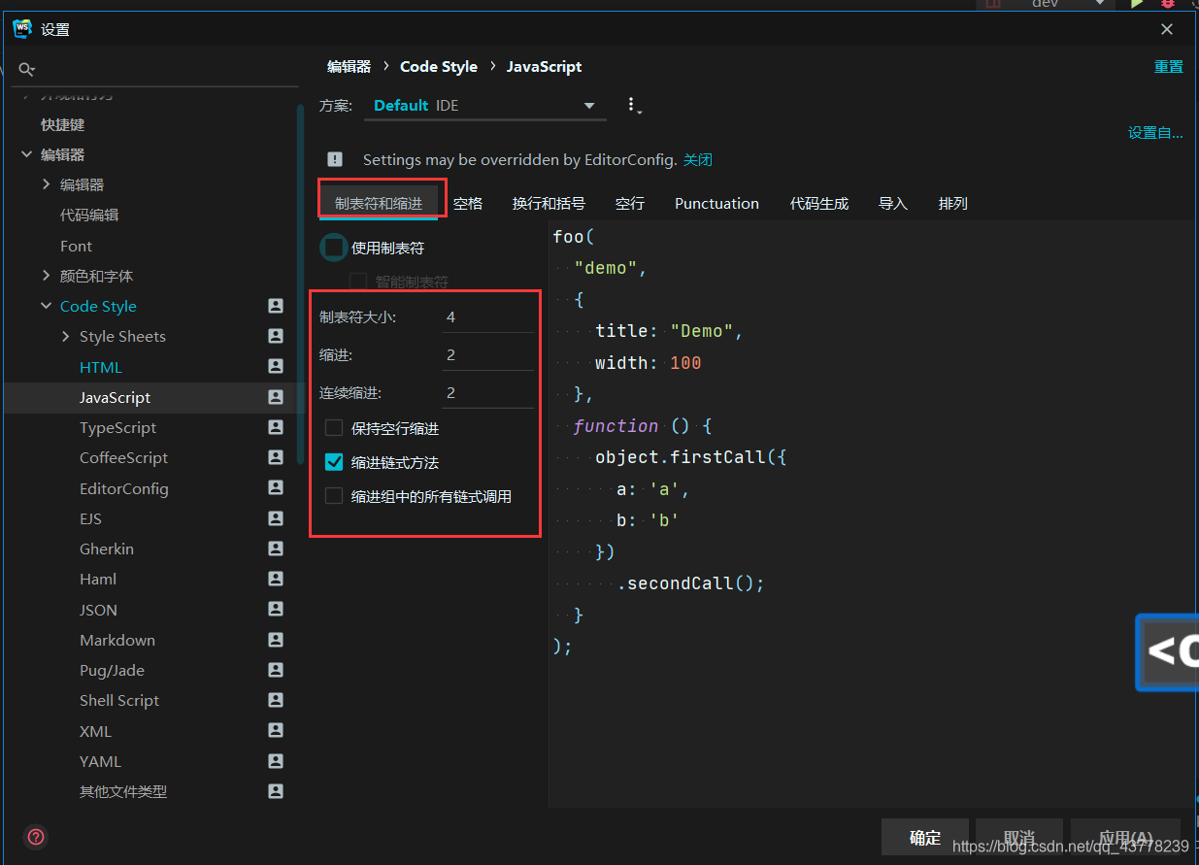Select Markdown code style entry
Viewport: 1199px width, 865px height.
(x=117, y=640)
